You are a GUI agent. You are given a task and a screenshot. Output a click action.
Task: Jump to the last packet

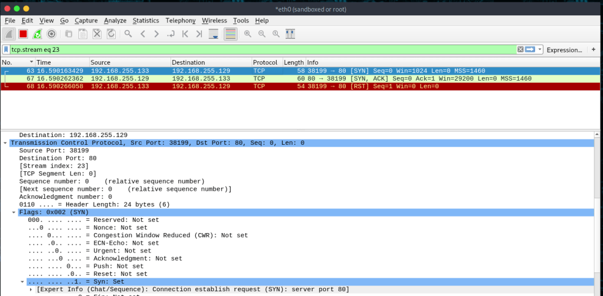pos(199,34)
